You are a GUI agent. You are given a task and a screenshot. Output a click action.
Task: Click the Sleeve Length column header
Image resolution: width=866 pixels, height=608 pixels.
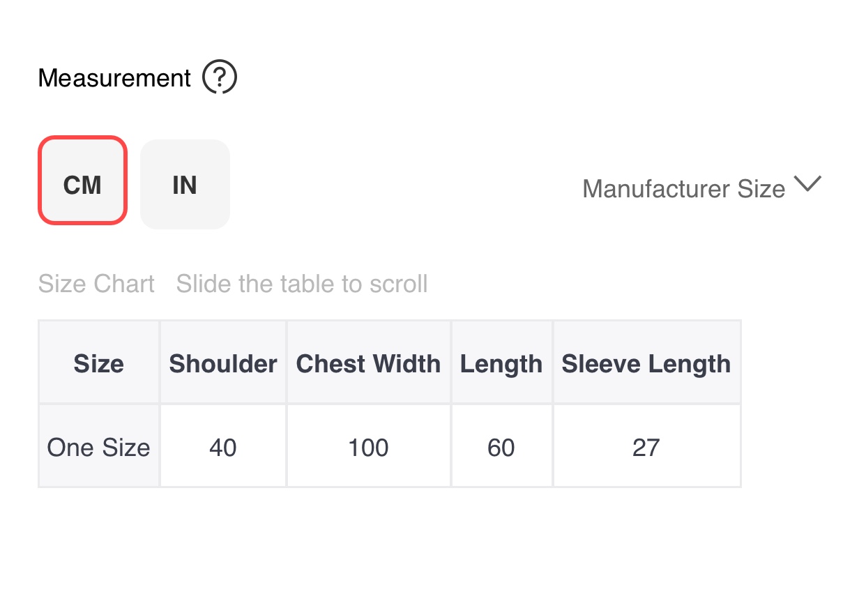[x=646, y=363]
